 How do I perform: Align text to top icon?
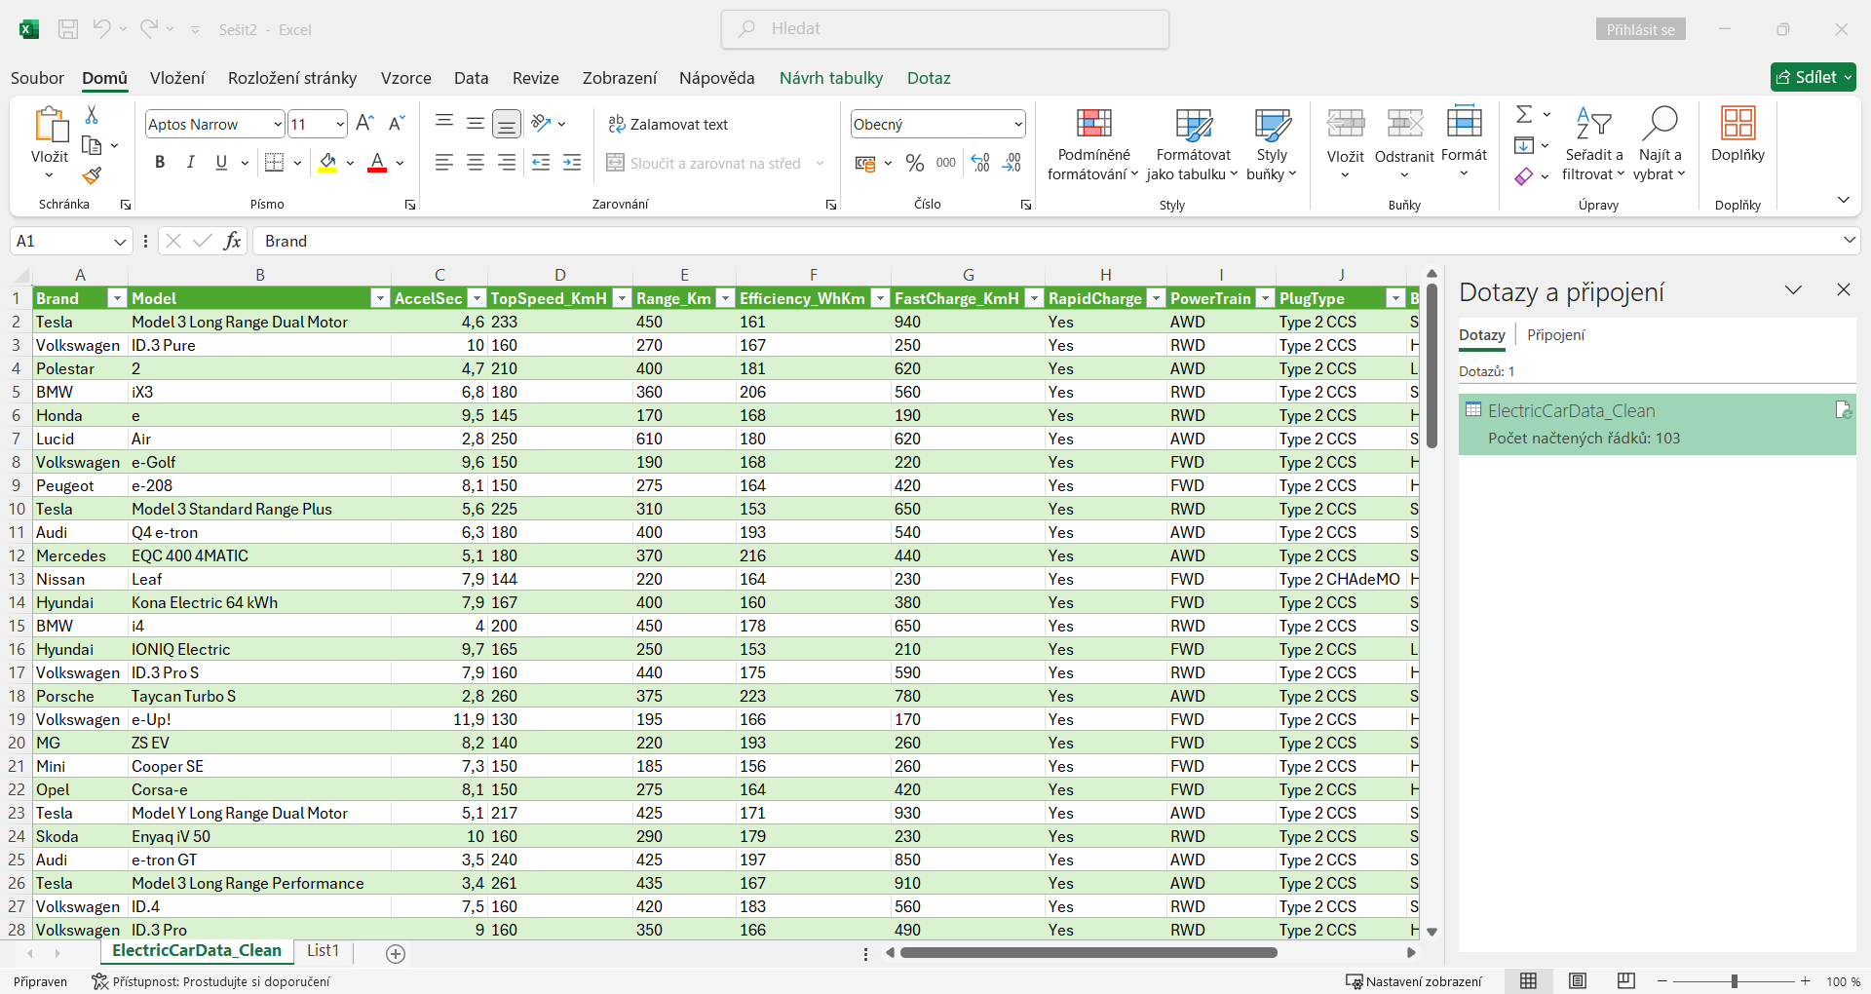[x=444, y=123]
